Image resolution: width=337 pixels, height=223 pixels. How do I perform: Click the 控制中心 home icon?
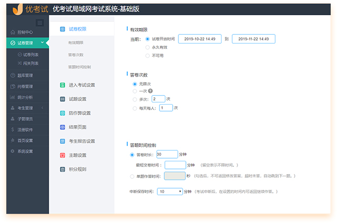[13, 33]
